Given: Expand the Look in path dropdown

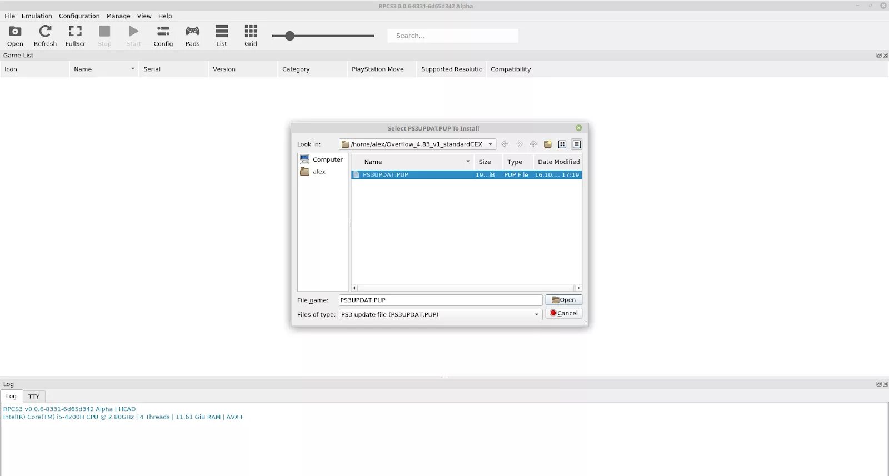Looking at the screenshot, I should (490, 144).
